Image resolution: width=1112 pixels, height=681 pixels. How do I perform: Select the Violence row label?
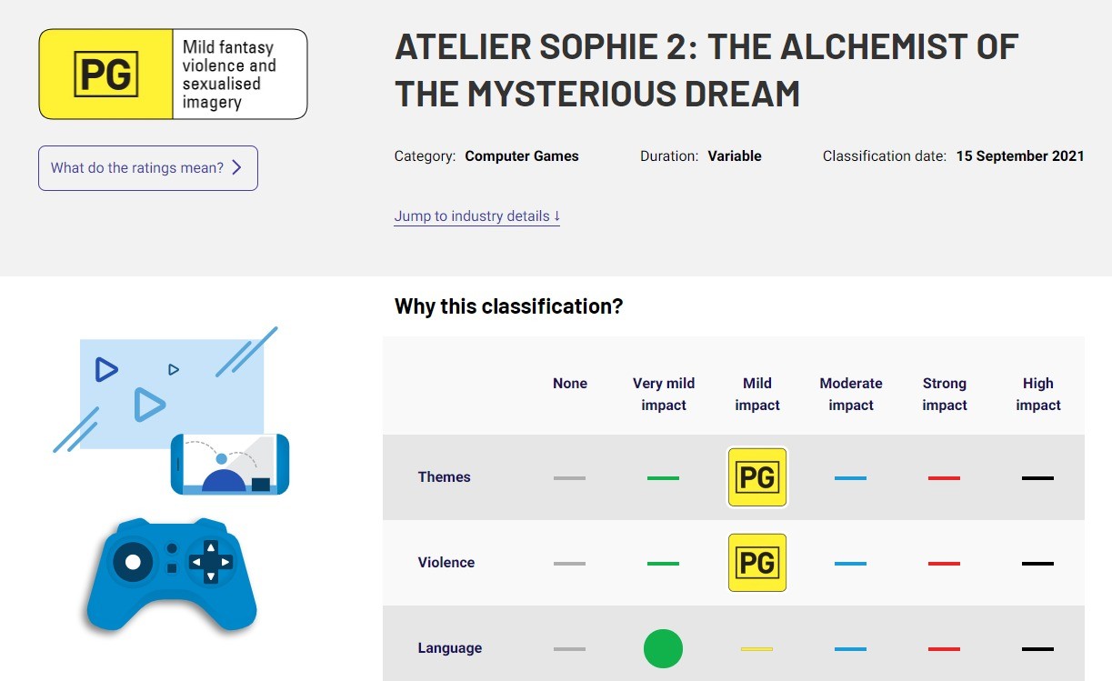(x=446, y=563)
